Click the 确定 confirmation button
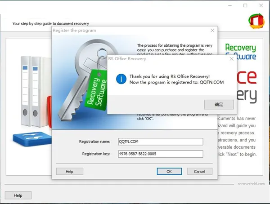The width and height of the screenshot is (270, 204). pos(219,104)
